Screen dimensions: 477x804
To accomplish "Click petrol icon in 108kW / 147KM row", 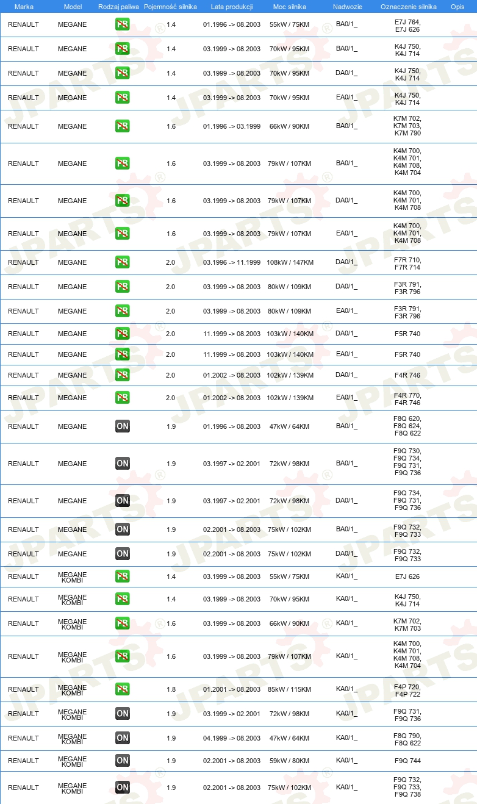I will coord(123,262).
